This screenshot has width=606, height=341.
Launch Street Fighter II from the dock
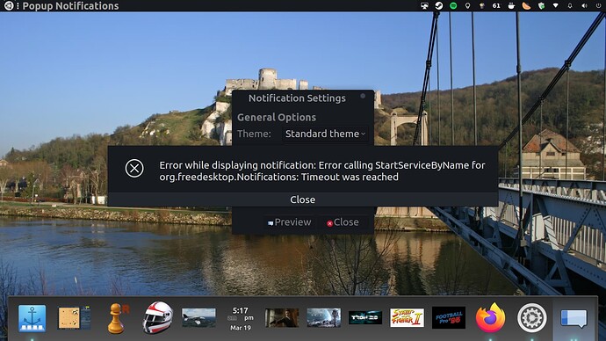pos(407,318)
